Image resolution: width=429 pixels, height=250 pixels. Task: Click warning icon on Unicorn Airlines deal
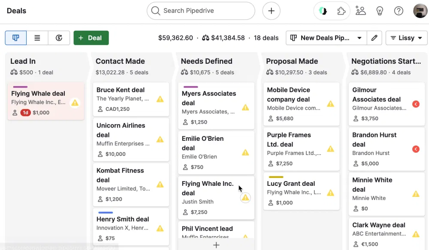[160, 140]
